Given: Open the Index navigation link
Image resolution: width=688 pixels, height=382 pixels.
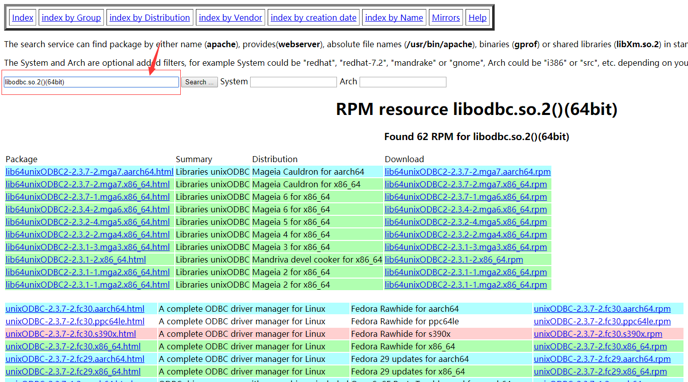Looking at the screenshot, I should coord(23,18).
